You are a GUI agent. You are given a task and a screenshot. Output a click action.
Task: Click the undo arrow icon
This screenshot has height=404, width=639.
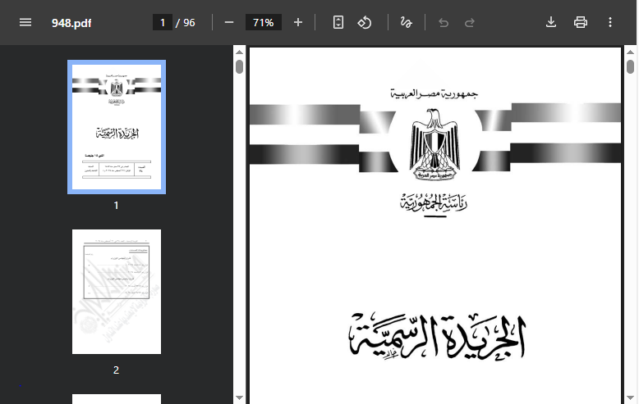point(444,23)
